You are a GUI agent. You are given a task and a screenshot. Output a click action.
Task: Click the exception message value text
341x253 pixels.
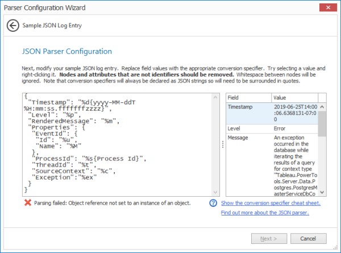click(296, 165)
